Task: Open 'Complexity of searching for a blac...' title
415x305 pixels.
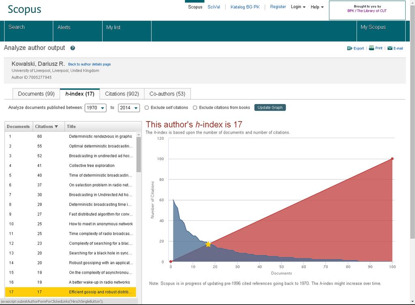Action: (101, 243)
